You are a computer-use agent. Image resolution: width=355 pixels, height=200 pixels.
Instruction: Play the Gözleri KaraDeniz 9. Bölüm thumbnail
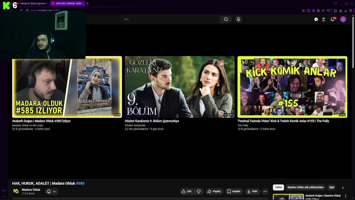(180, 87)
